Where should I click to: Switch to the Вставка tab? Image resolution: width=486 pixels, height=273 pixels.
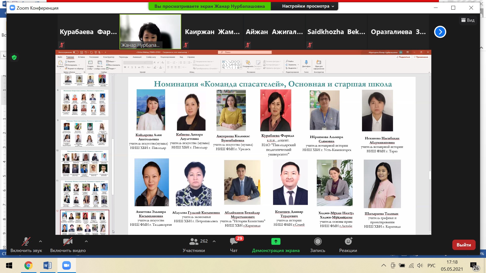coord(82,57)
